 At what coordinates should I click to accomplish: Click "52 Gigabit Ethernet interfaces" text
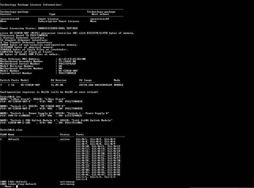click(x=24, y=40)
